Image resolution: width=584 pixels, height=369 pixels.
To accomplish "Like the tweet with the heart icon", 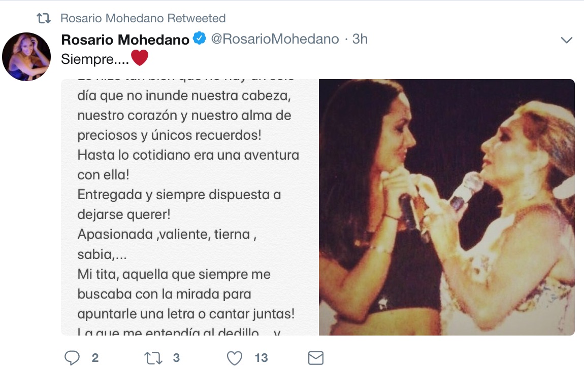I will tap(234, 358).
